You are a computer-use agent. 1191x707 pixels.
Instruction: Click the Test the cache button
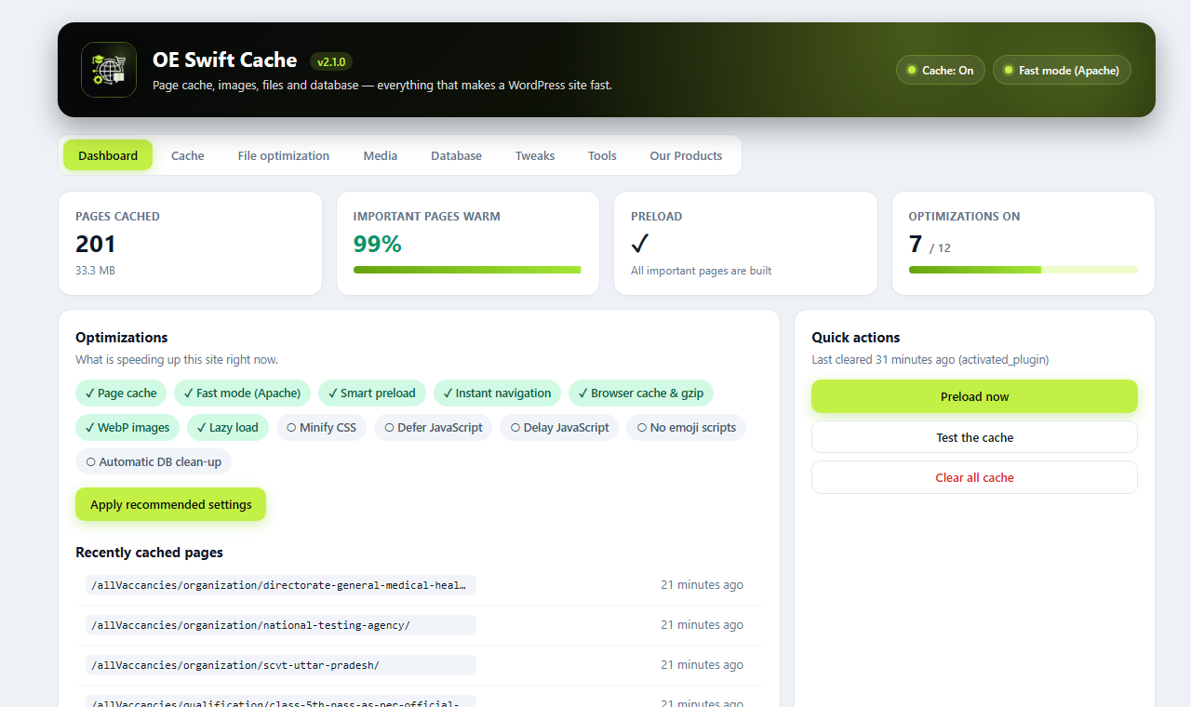974,437
